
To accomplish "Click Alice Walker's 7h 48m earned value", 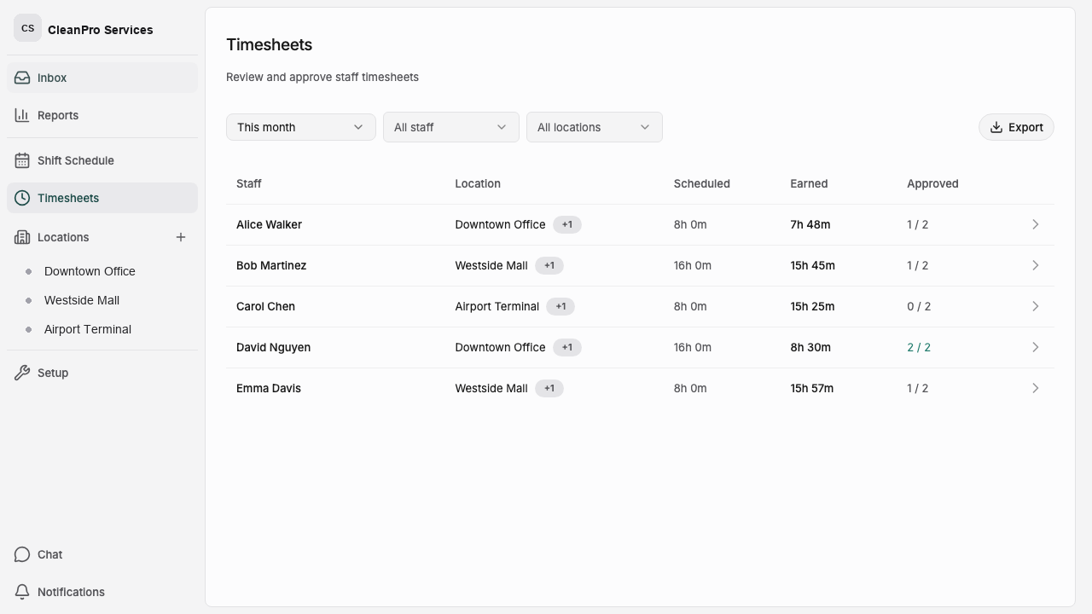I will click(810, 224).
